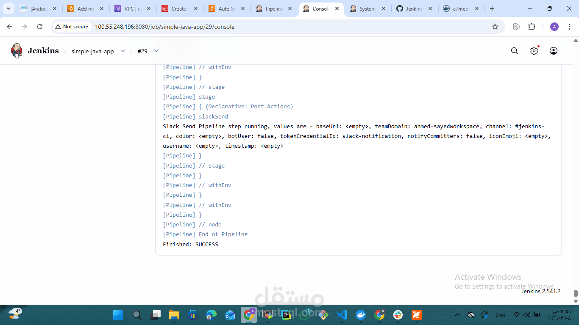Open PyCharm from the taskbar
579x325 pixels.
tap(286, 315)
